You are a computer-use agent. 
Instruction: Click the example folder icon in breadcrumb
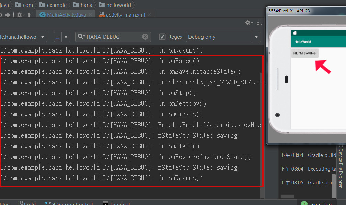(42, 4)
